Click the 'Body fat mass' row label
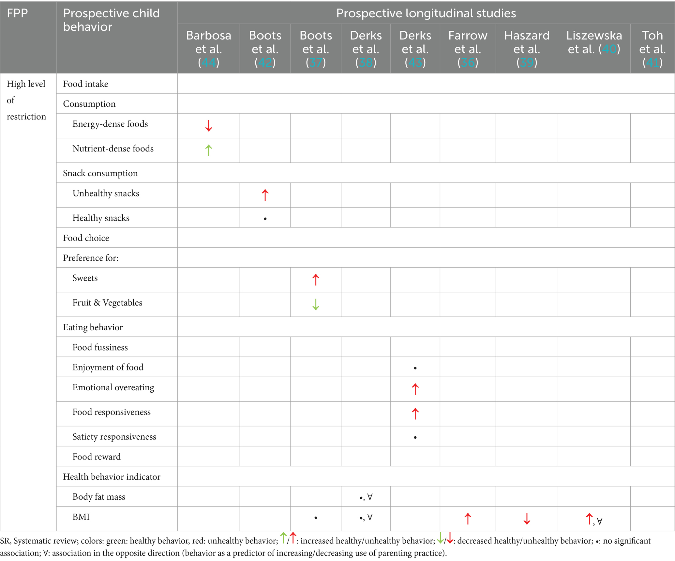The image size is (675, 561). click(x=99, y=497)
